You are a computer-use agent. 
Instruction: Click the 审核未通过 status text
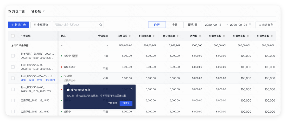click(69, 67)
